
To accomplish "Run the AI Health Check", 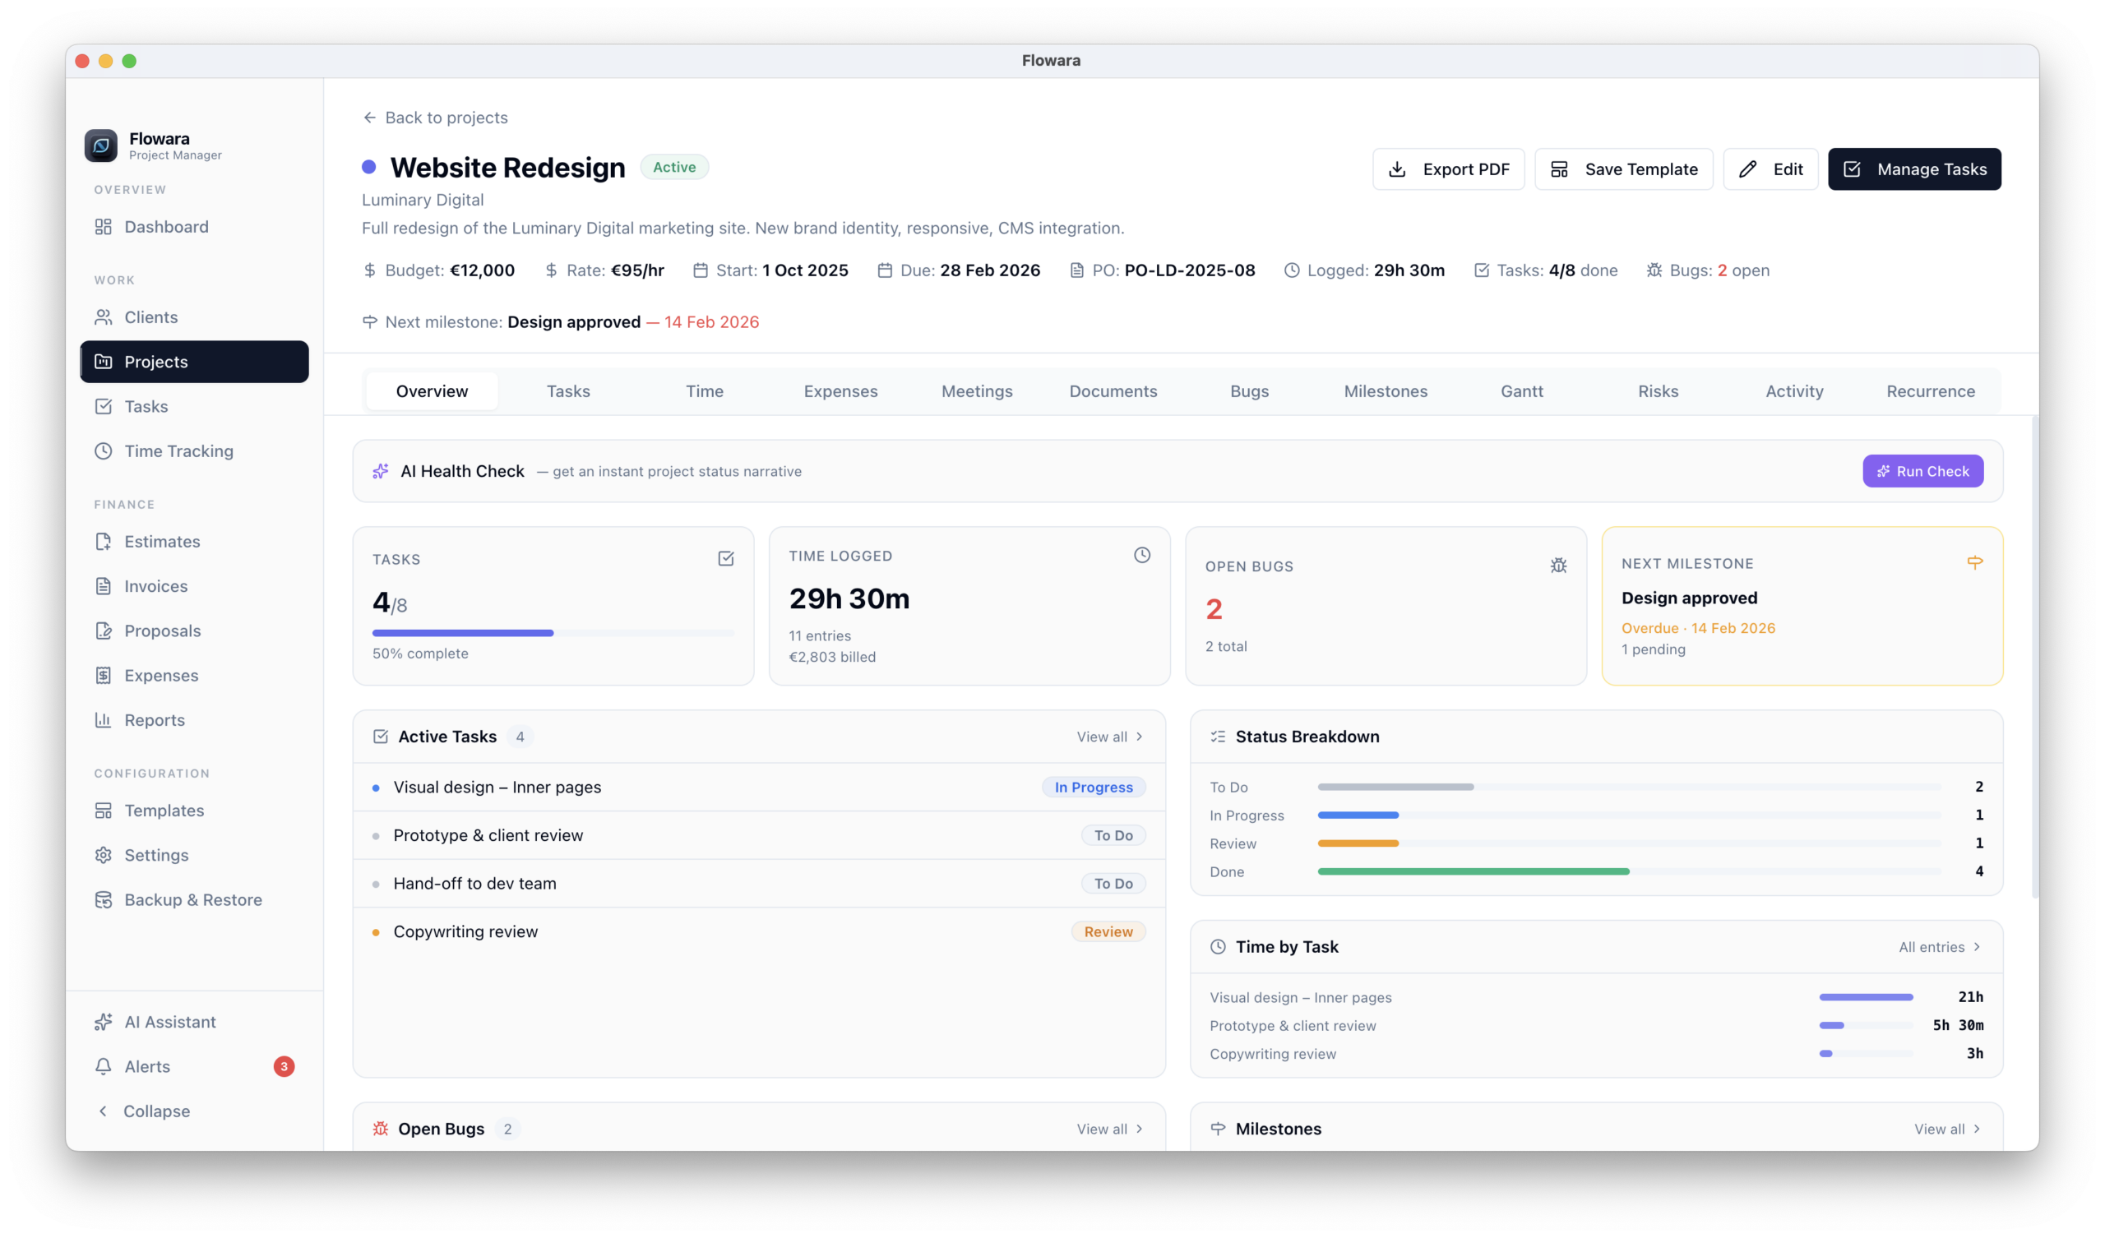I will click(1923, 471).
